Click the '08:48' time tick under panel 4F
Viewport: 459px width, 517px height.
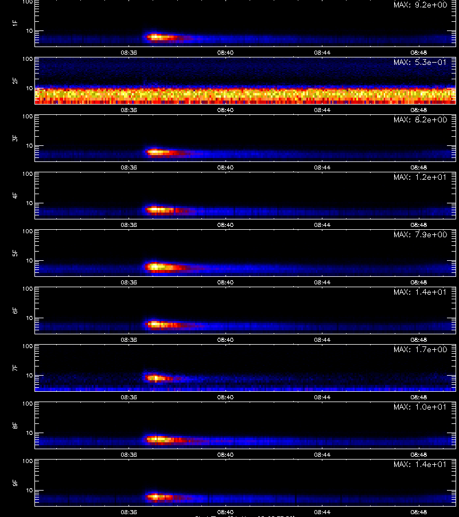[418, 225]
